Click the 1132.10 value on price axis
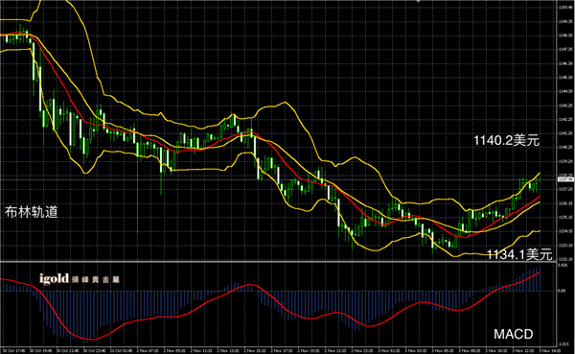575x354 pixels. tap(565, 259)
